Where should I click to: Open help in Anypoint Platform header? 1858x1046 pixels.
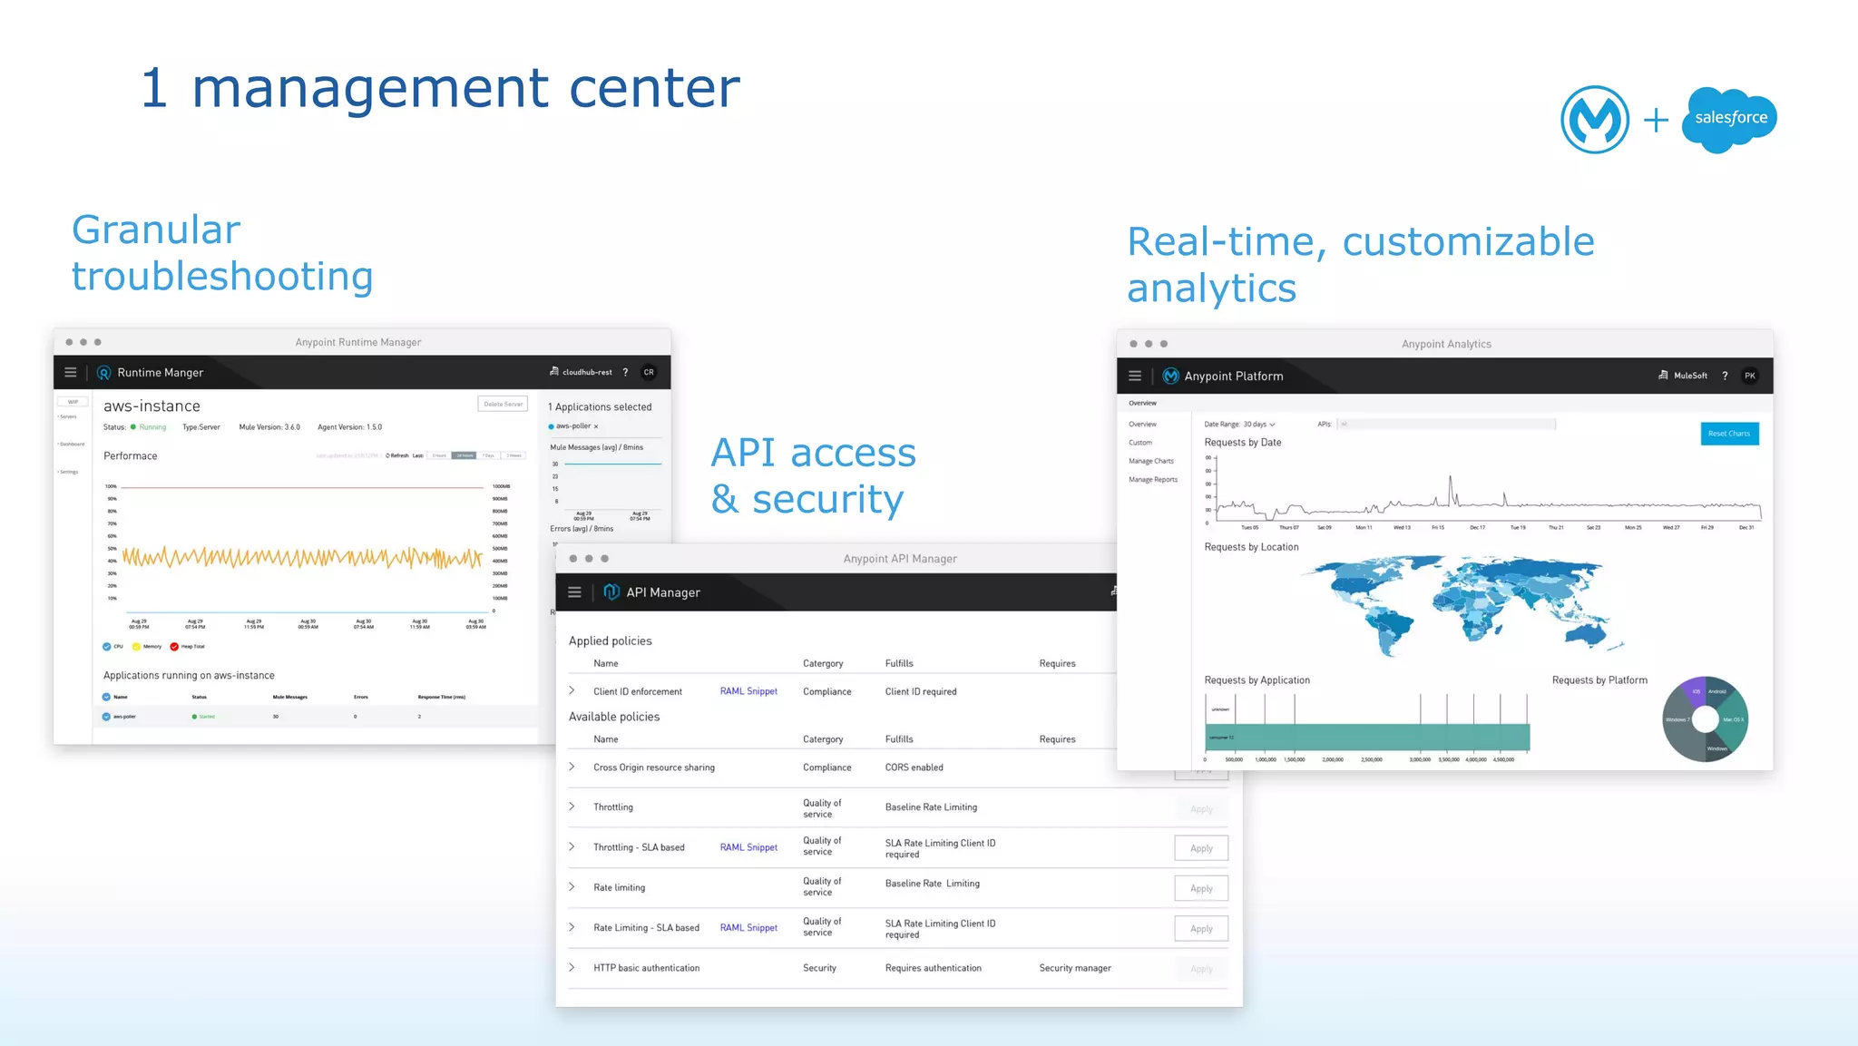[1725, 376]
